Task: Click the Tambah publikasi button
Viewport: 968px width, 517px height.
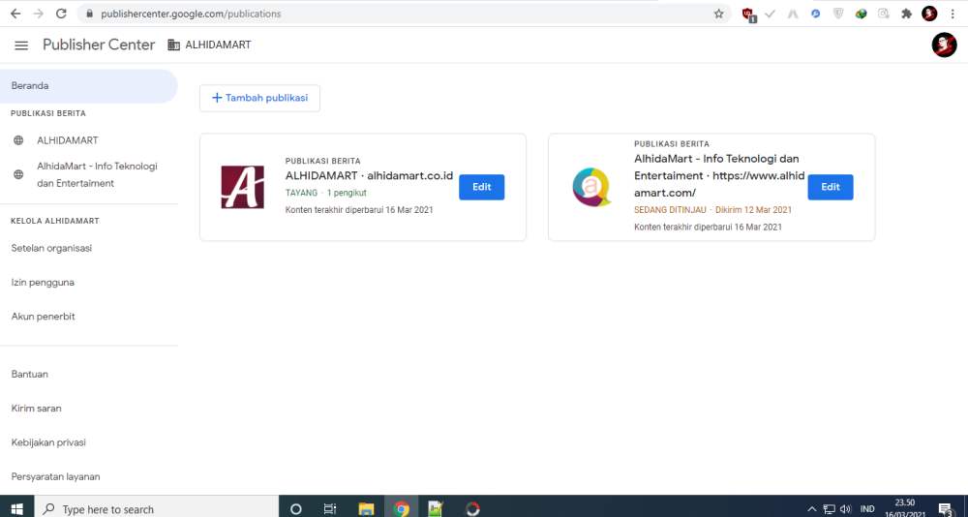Action: pos(259,98)
